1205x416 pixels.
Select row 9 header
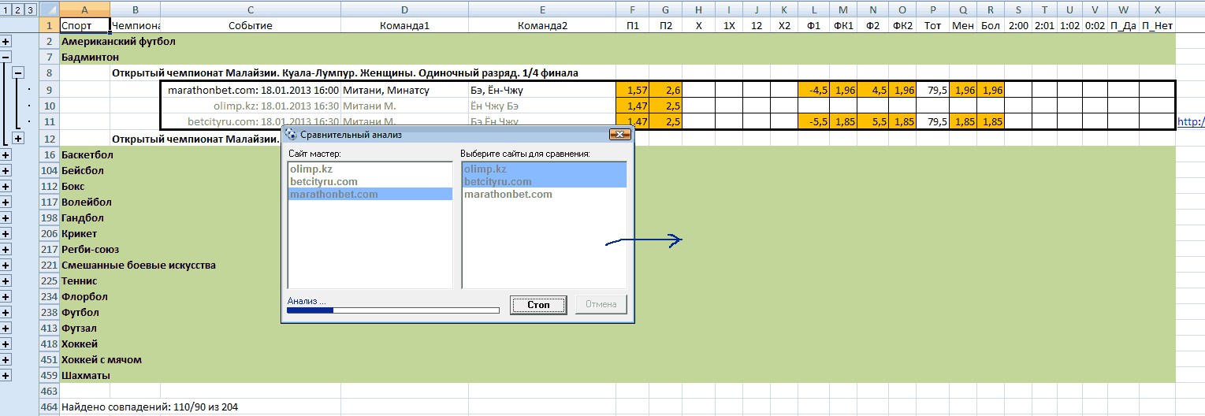click(x=49, y=90)
